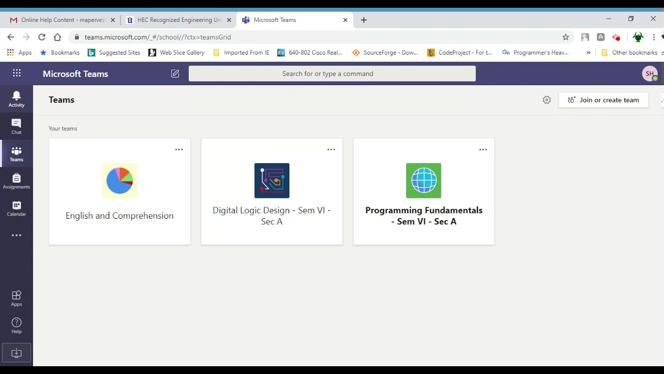
Task: Open Assignments in the sidebar
Action: pos(17,181)
